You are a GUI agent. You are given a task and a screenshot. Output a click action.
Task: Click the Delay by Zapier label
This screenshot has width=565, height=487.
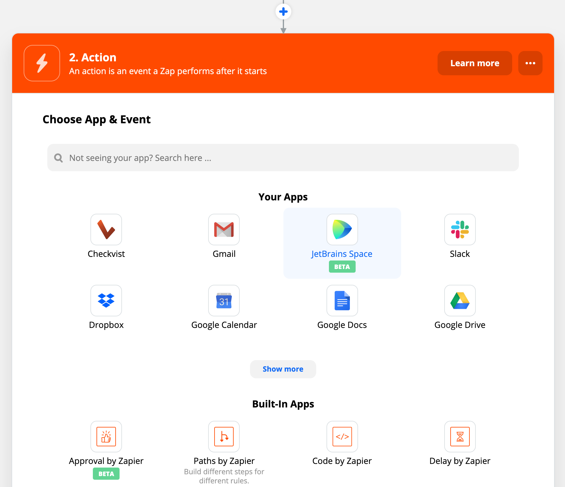point(460,461)
